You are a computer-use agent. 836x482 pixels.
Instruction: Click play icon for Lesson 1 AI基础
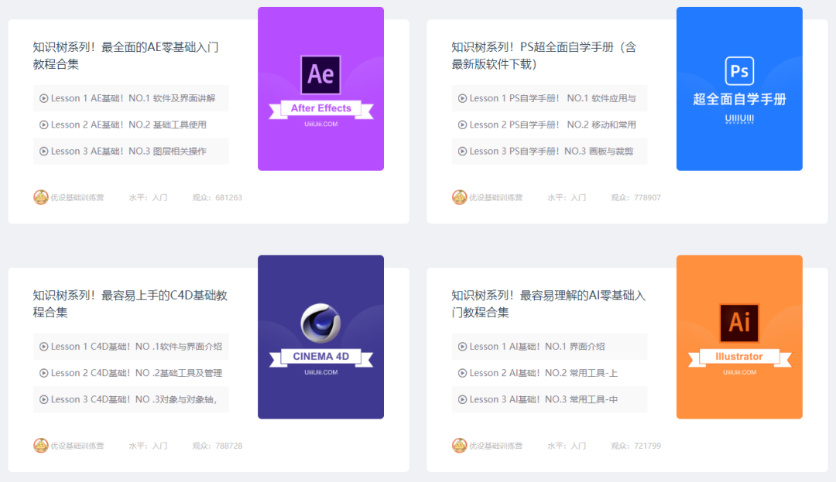click(x=462, y=347)
